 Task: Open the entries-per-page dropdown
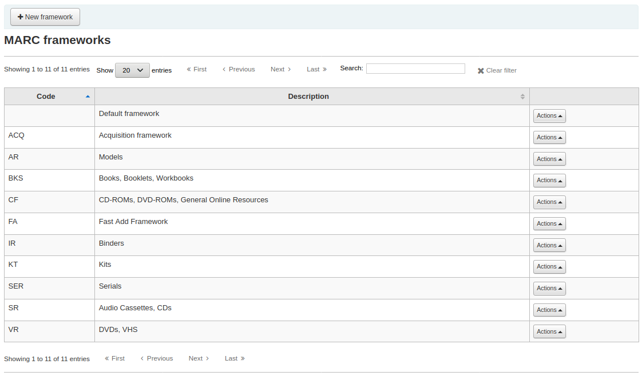click(x=132, y=70)
